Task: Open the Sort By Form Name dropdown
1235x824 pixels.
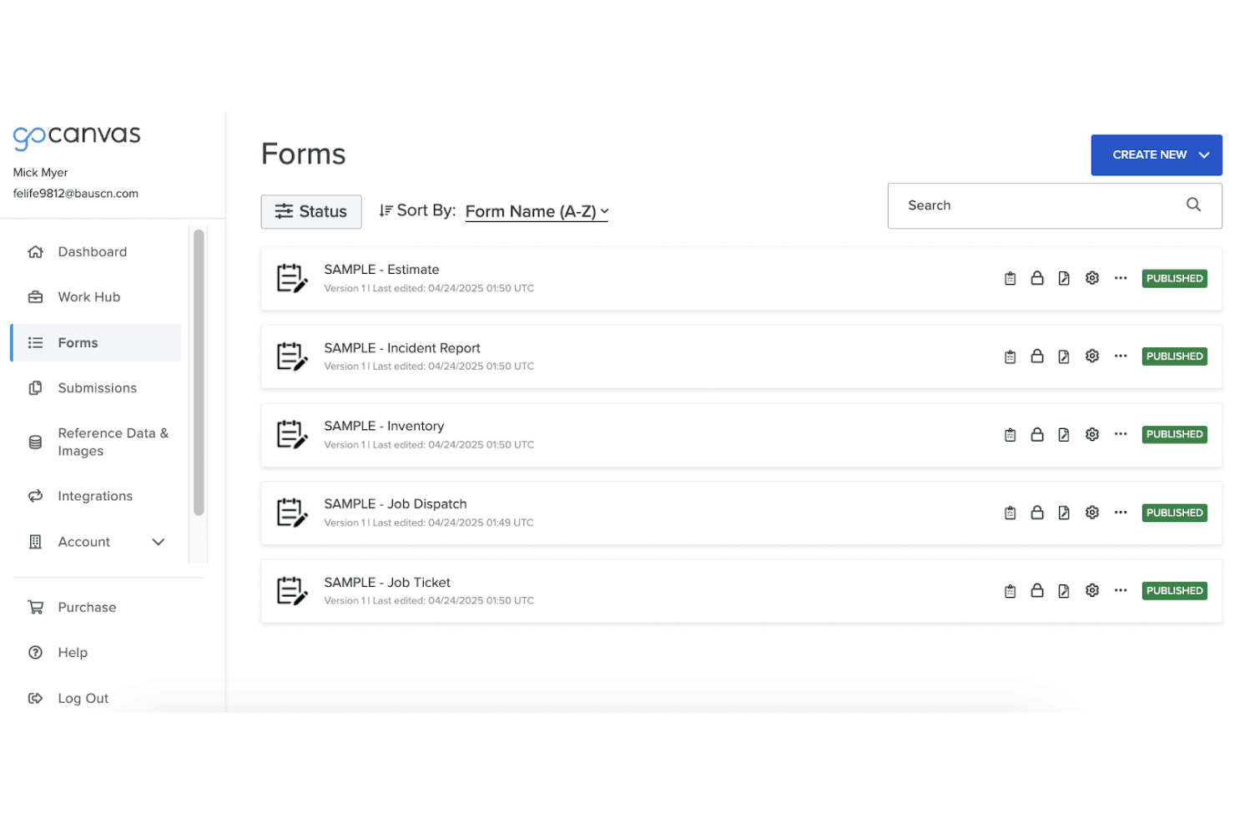Action: coord(537,211)
